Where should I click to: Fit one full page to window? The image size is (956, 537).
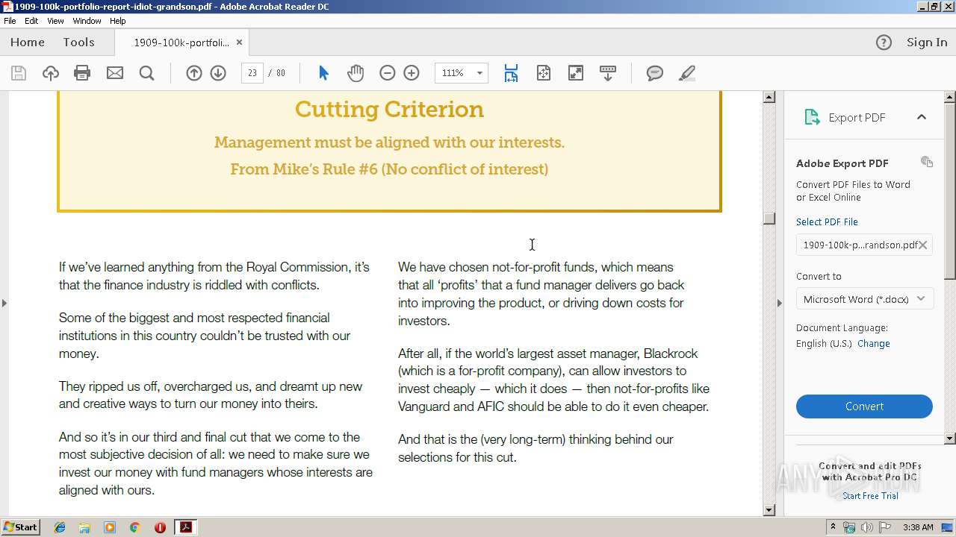543,73
